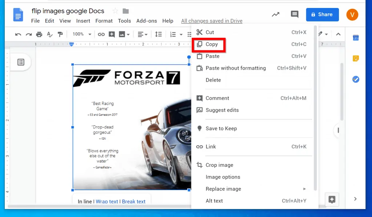This screenshot has height=217, width=372.
Task: Click the Undo arrow in the toolbar
Action: (18, 34)
